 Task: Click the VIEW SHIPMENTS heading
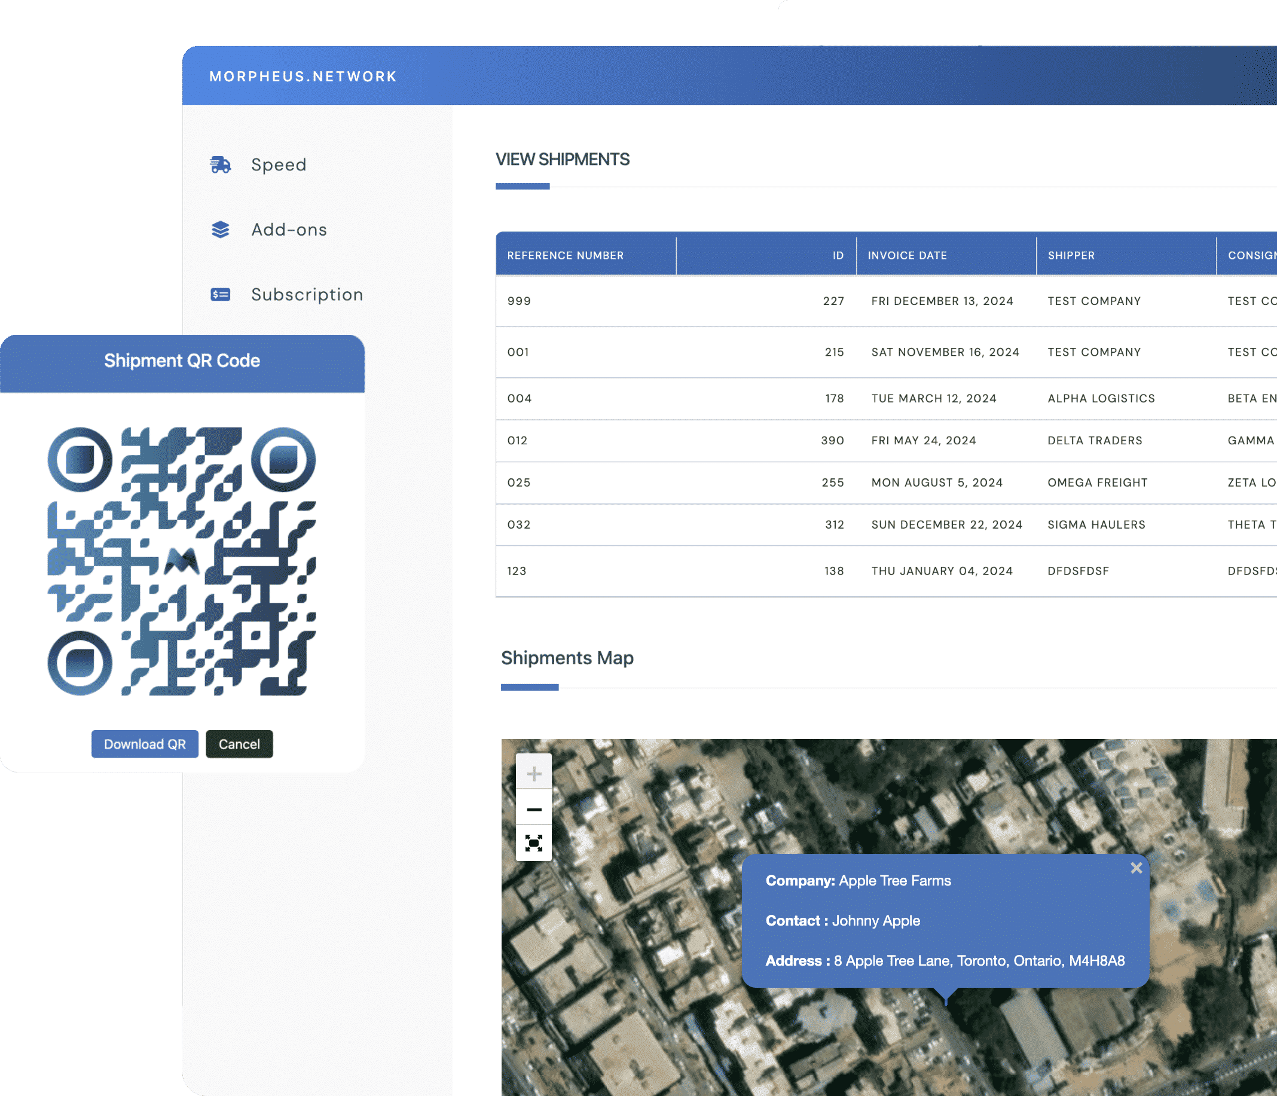point(563,159)
